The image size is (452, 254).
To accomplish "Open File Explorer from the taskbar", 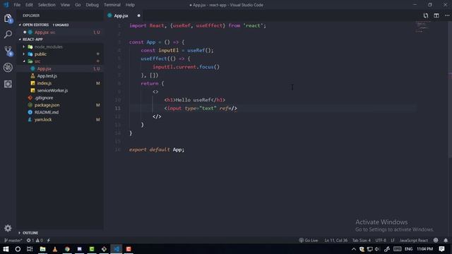I will pyautogui.click(x=42, y=249).
